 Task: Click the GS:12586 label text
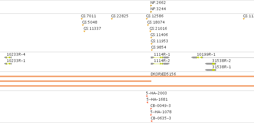coord(155,16)
